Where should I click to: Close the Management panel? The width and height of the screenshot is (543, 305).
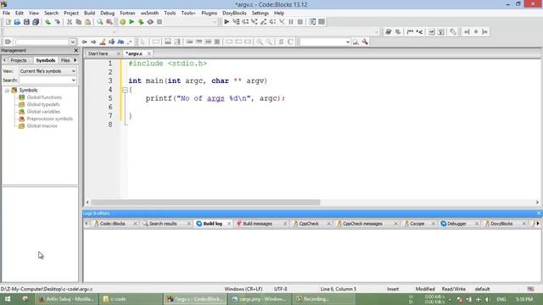coord(76,51)
